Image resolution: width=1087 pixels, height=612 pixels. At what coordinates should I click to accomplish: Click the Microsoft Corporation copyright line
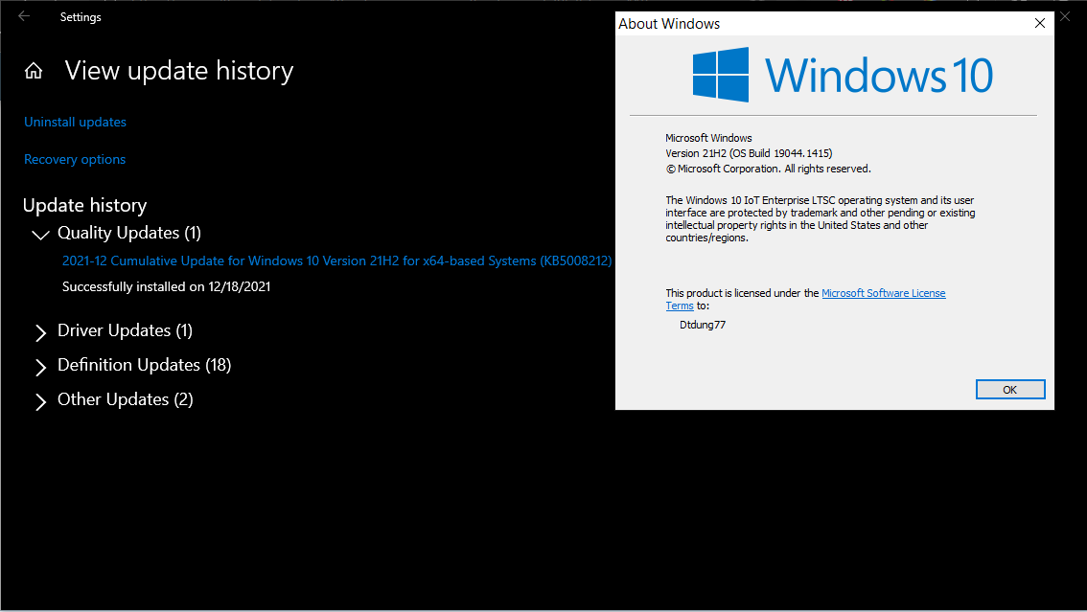(x=768, y=169)
